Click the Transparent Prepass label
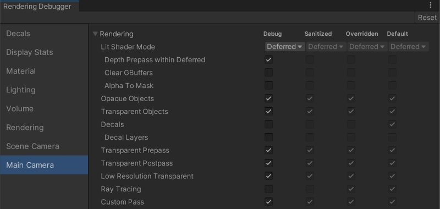 click(135, 150)
